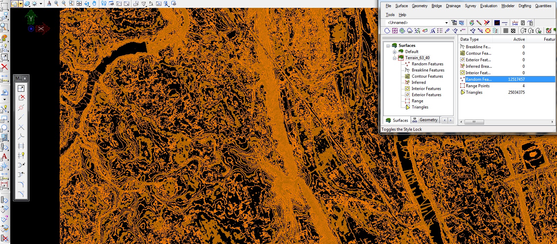Select the Zoom In tool in the view toolbar

tap(56, 3)
